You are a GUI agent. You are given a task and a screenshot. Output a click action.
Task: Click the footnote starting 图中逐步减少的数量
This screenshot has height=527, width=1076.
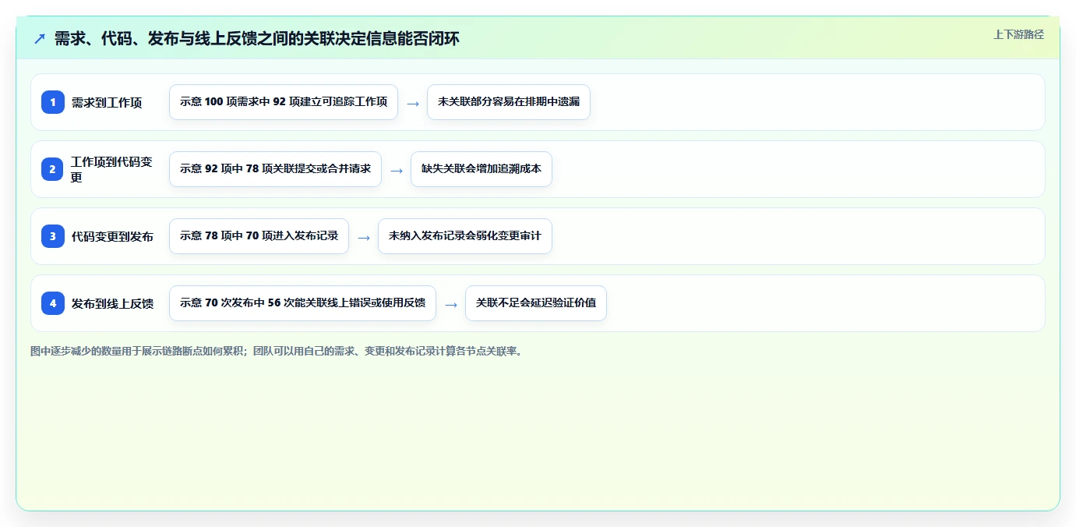pos(277,351)
